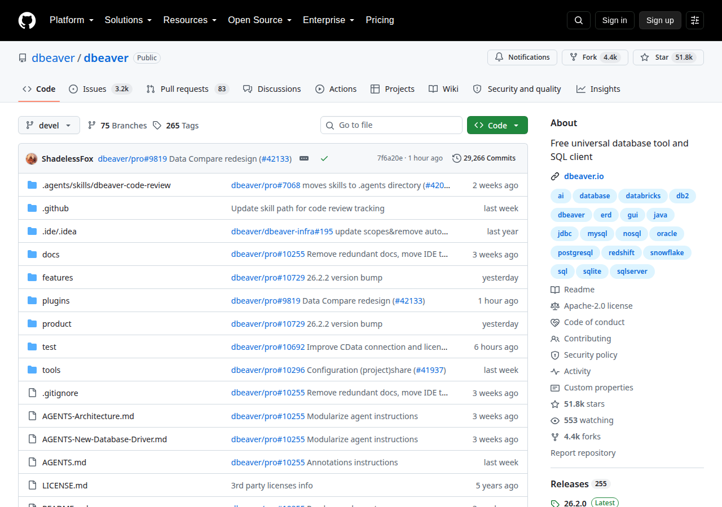Select the postgresql topic tag
The image size is (722, 507).
(574, 252)
